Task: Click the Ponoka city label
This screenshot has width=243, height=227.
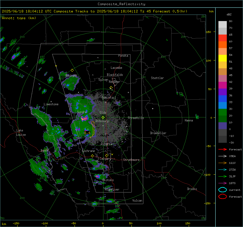Action: (x=123, y=56)
